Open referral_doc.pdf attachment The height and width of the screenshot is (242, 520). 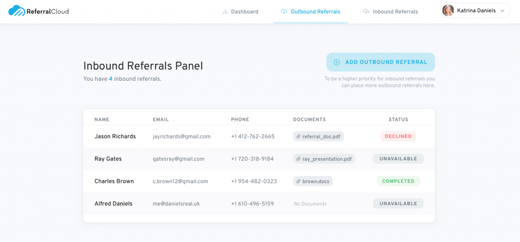tap(319, 136)
